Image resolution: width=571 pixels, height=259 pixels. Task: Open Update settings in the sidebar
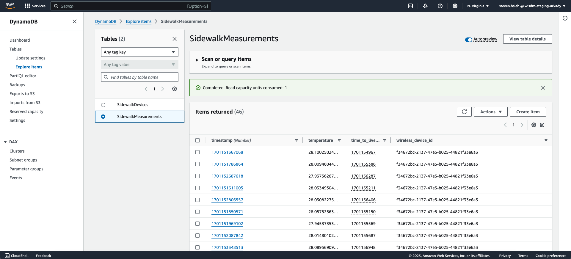30,58
